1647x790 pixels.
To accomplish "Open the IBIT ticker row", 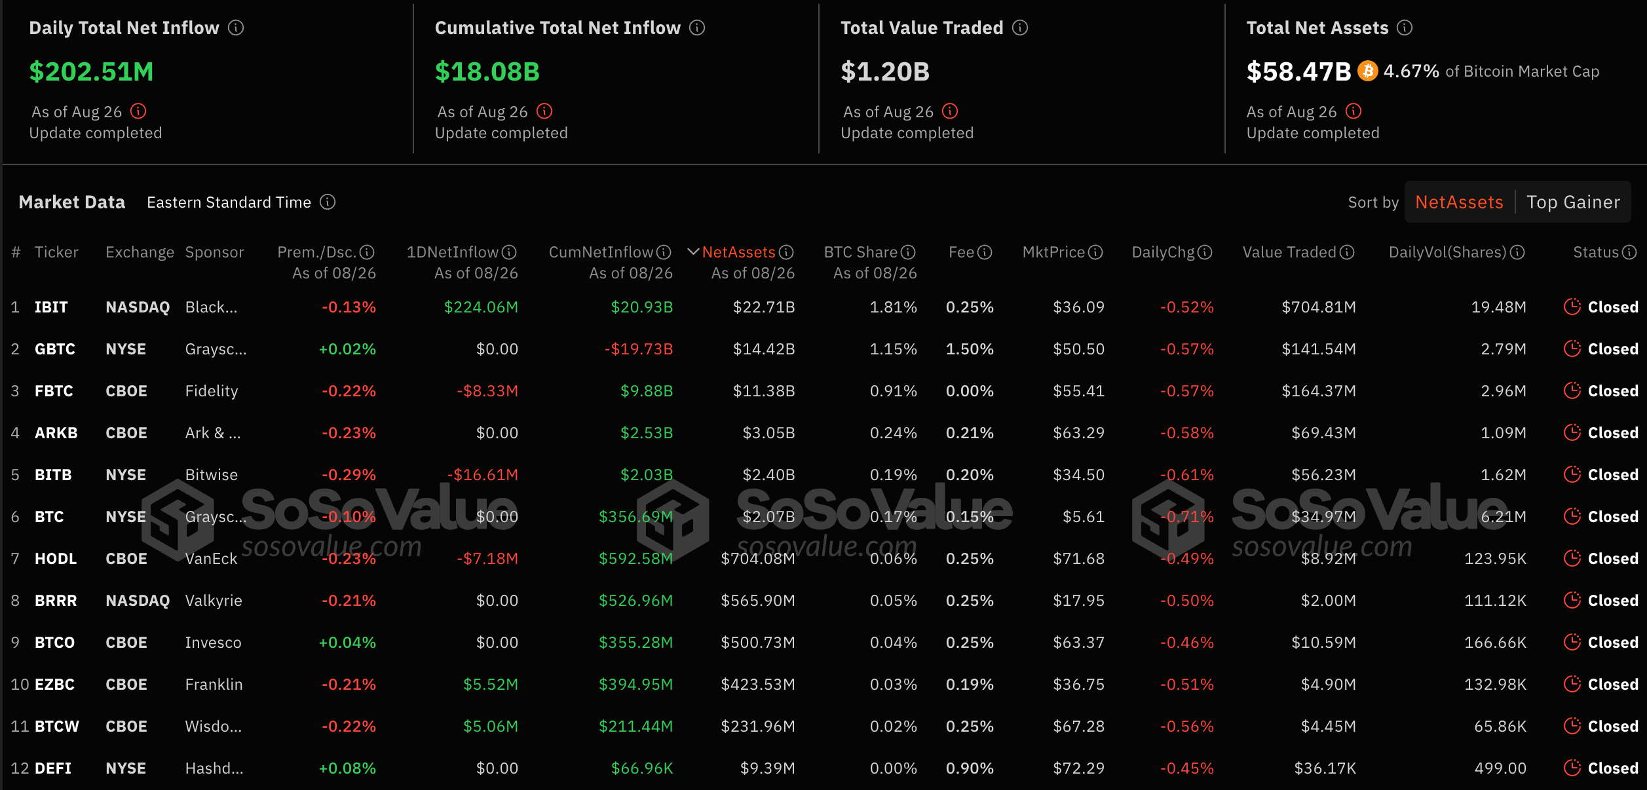I will tap(823, 307).
